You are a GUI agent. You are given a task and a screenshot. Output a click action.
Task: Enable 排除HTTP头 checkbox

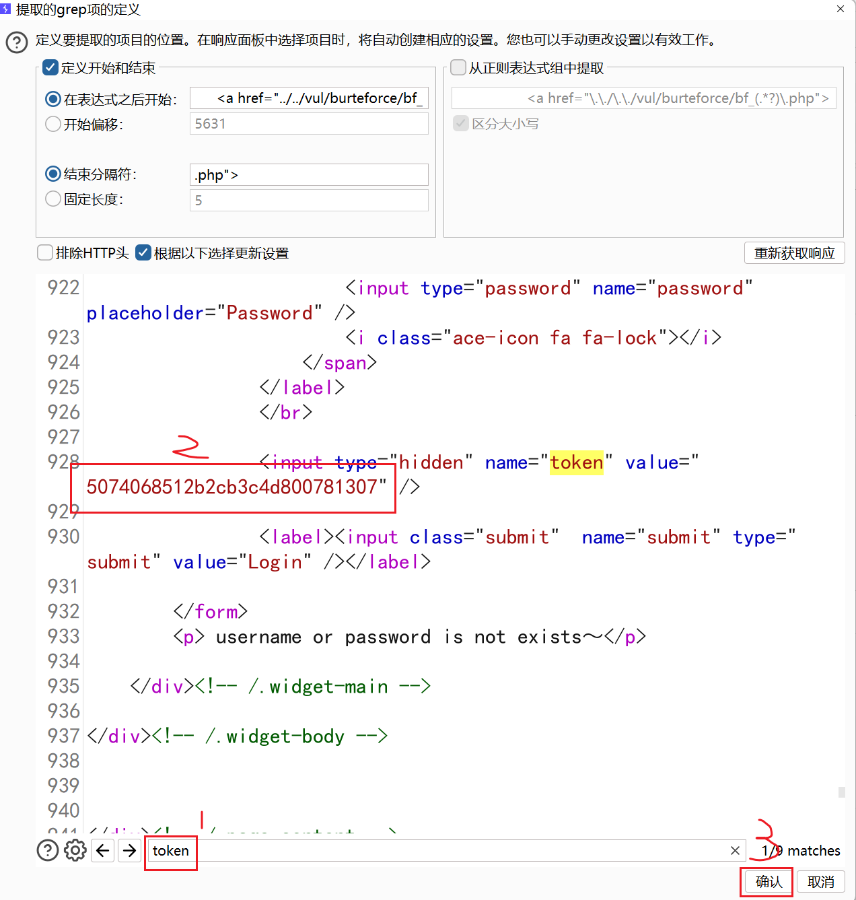45,253
